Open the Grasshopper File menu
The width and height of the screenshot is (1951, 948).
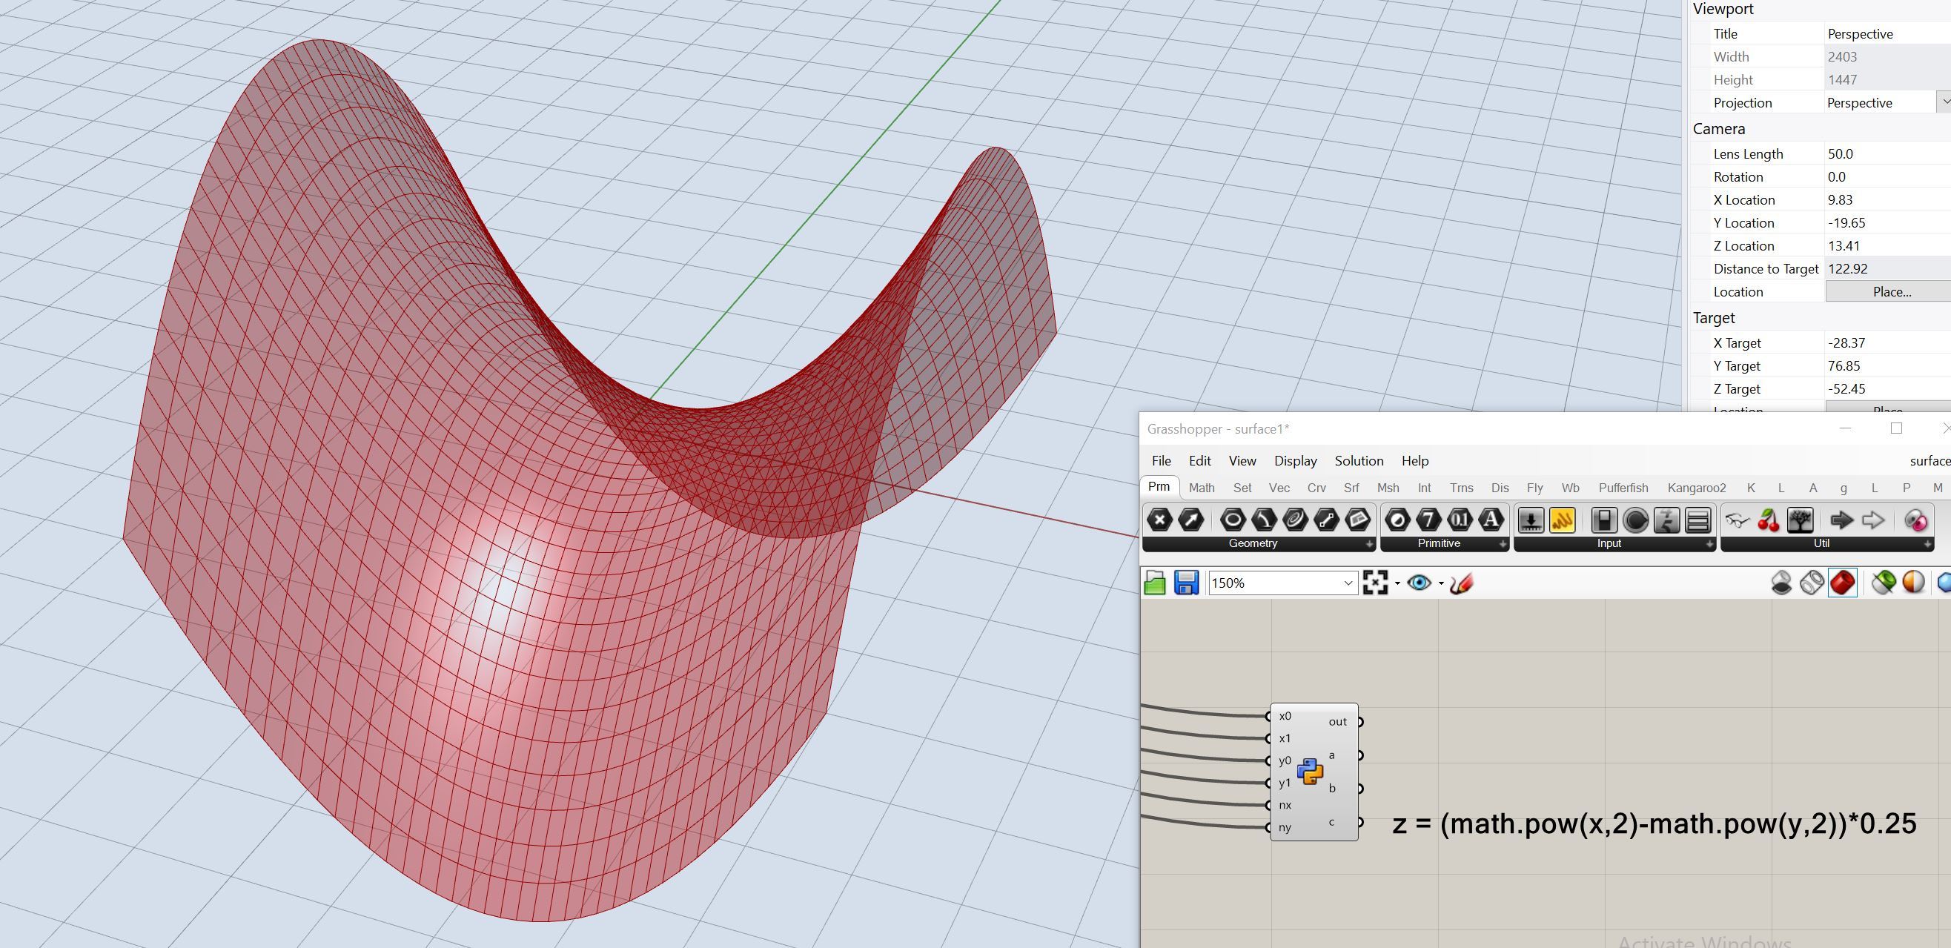1161,460
